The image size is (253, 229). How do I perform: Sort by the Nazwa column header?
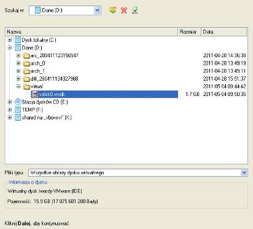(91, 32)
